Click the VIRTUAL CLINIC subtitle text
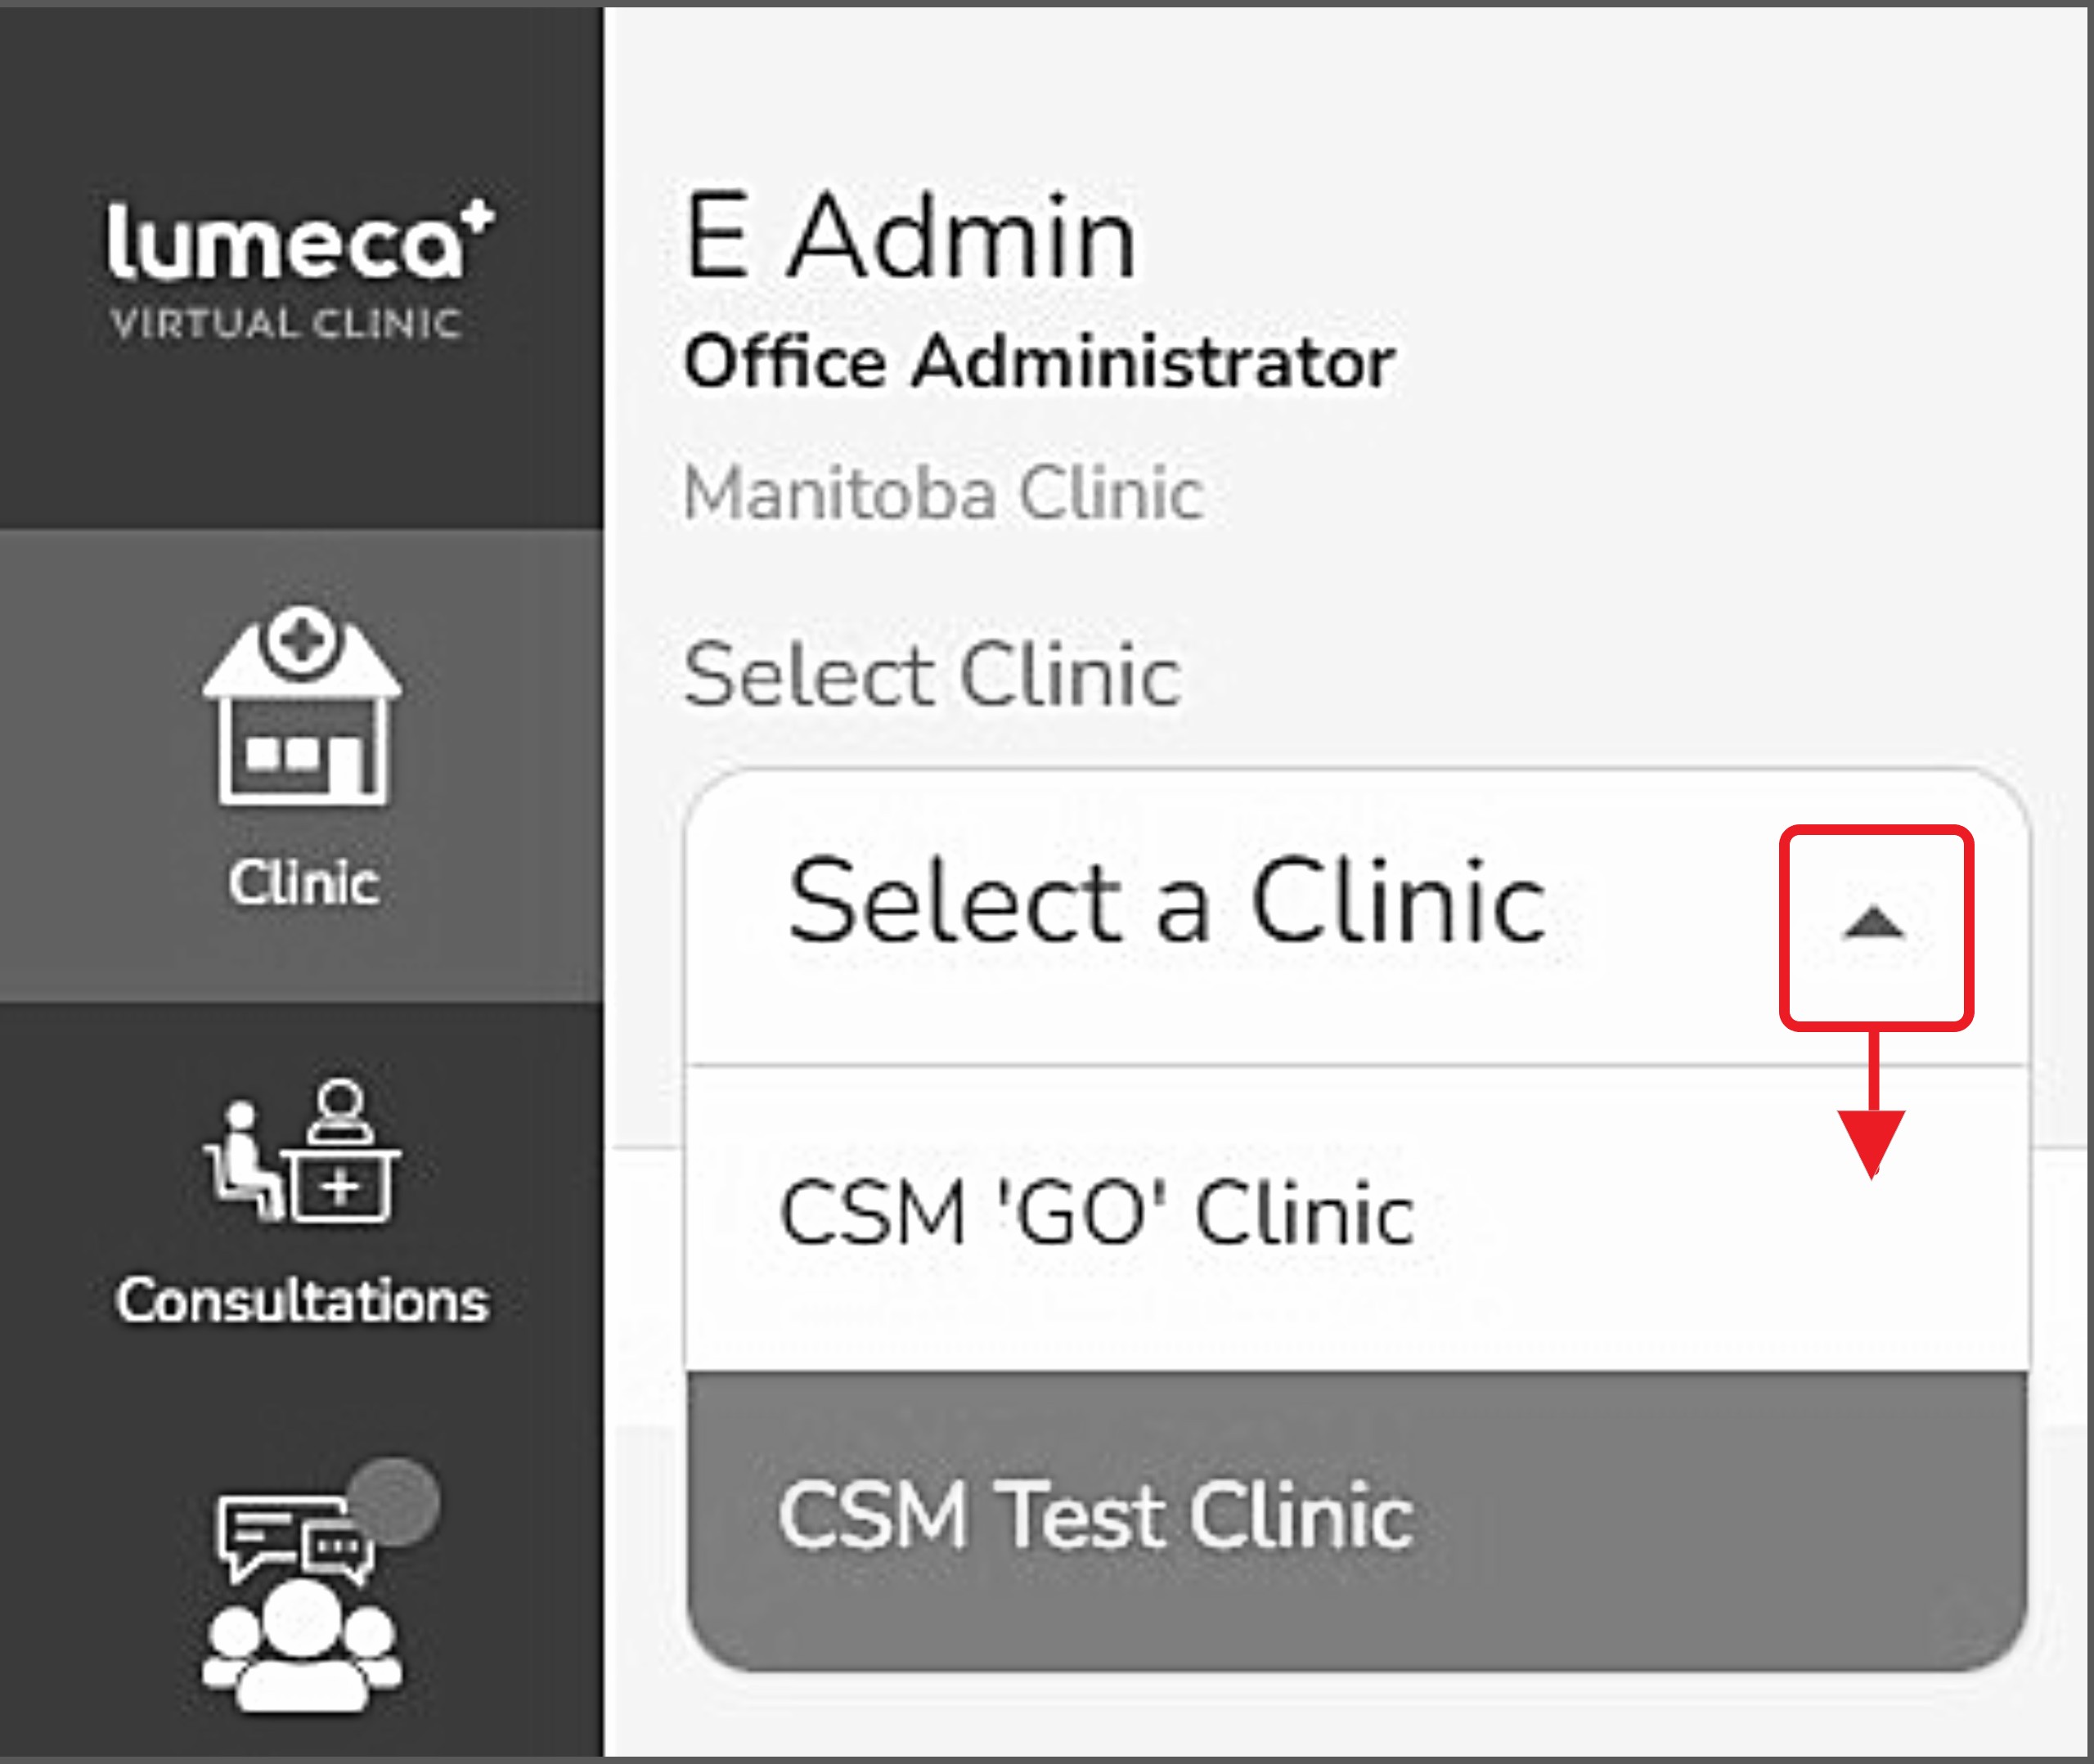Screen dimensions: 2094x1764 tap(286, 324)
